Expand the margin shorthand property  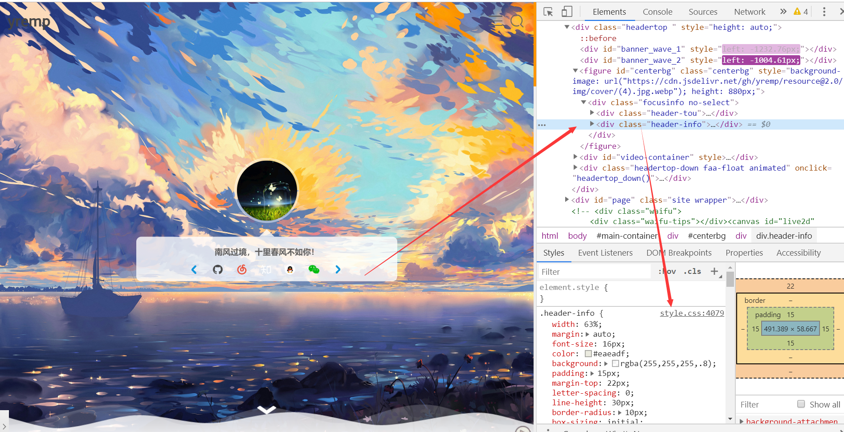pyautogui.click(x=587, y=334)
